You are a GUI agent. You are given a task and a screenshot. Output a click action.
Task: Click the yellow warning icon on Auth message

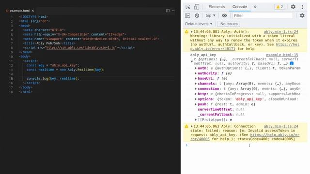tap(186, 31)
